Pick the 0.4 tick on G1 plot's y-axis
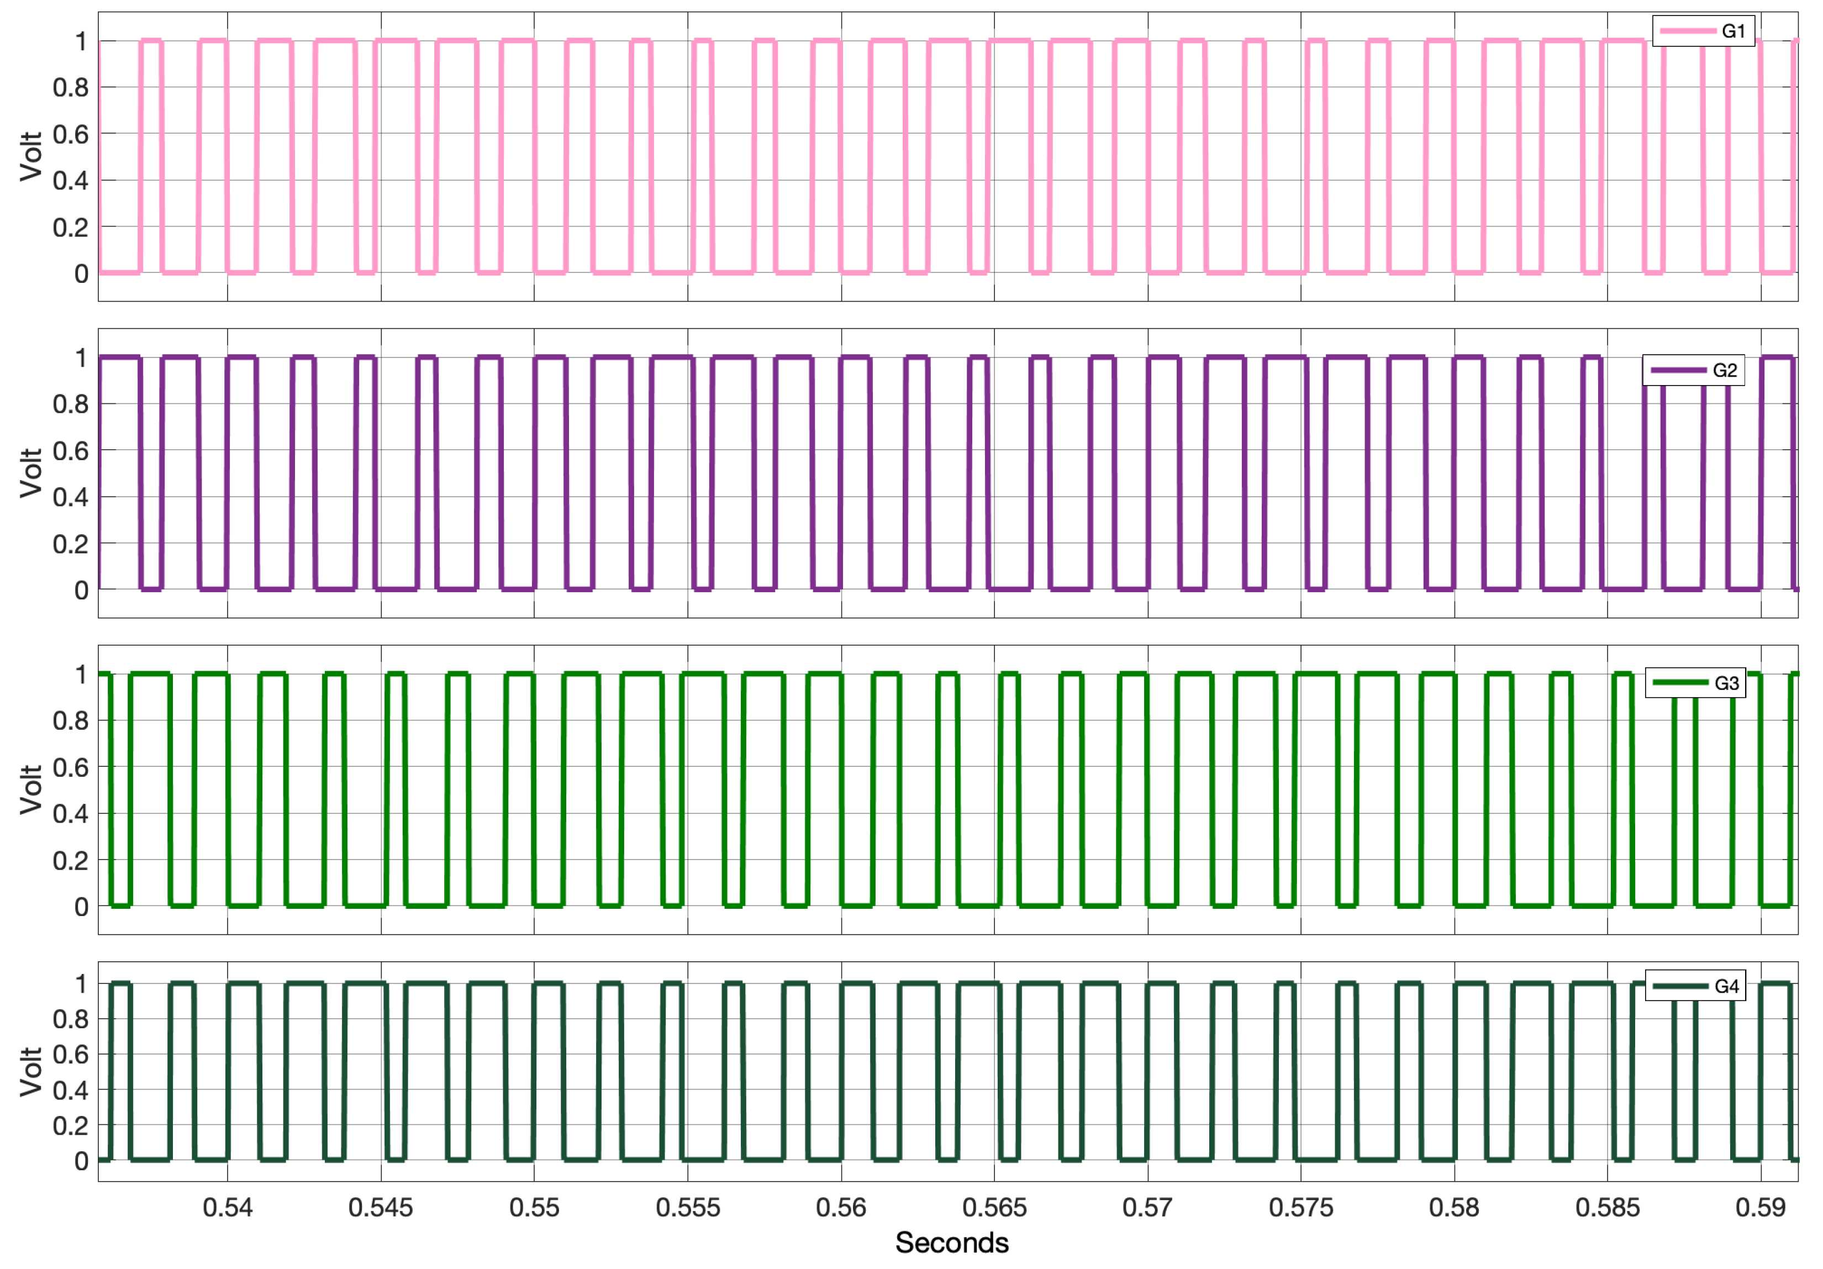This screenshot has width=1823, height=1269. [71, 180]
